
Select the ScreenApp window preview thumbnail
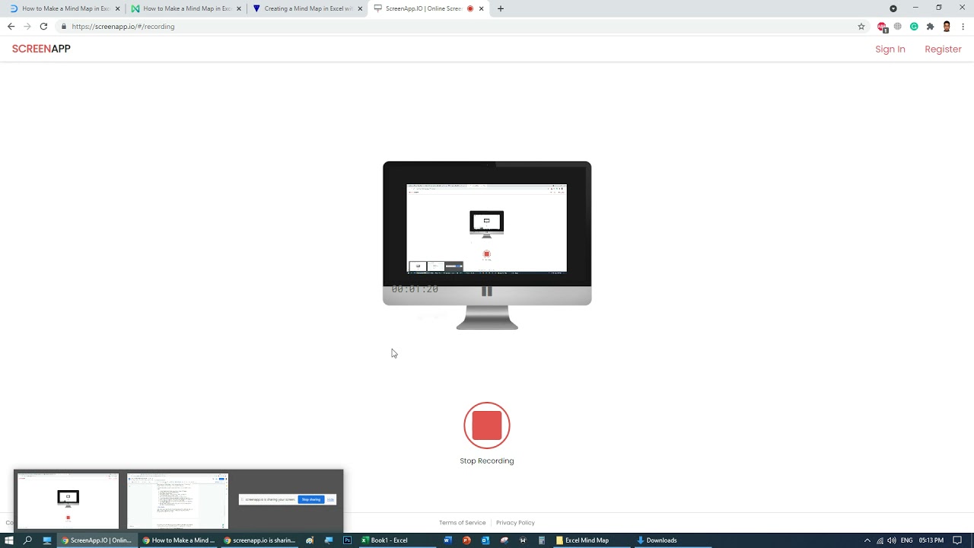pyautogui.click(x=68, y=501)
